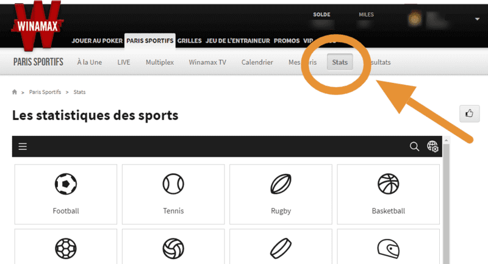Click the stats widget scrollbar track

(446, 204)
